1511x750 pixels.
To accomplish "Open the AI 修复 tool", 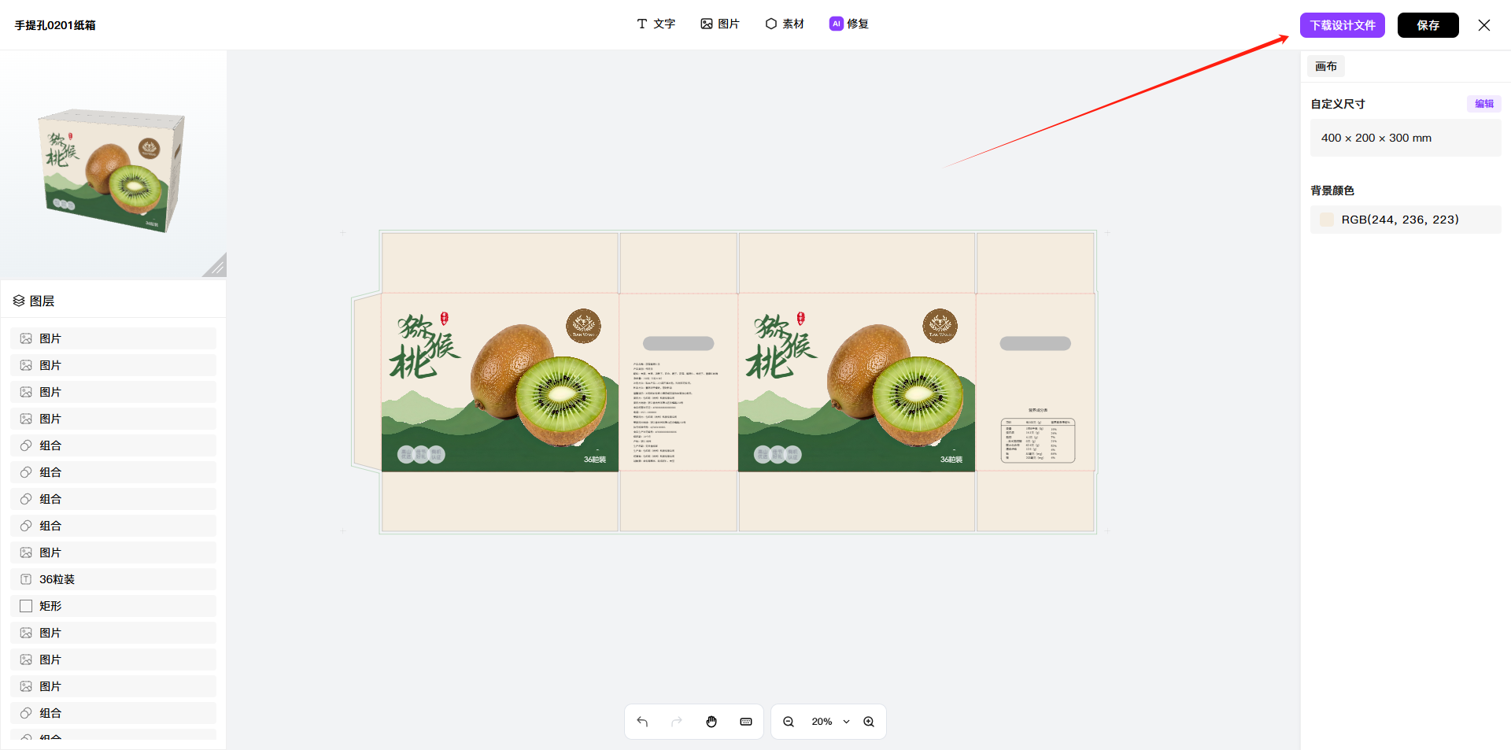I will [849, 24].
